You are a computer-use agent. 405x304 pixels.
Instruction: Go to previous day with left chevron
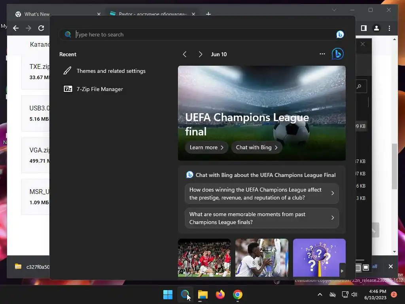coord(184,54)
